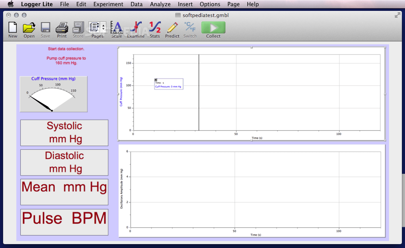The image size is (405, 248).
Task: Print the current experiment page
Action: coord(62,28)
